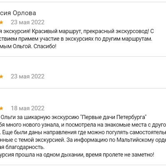The height and width of the screenshot is (166, 166).
Task: Click the rating star next to 18 мая 2022
Action: pos(1,108)
